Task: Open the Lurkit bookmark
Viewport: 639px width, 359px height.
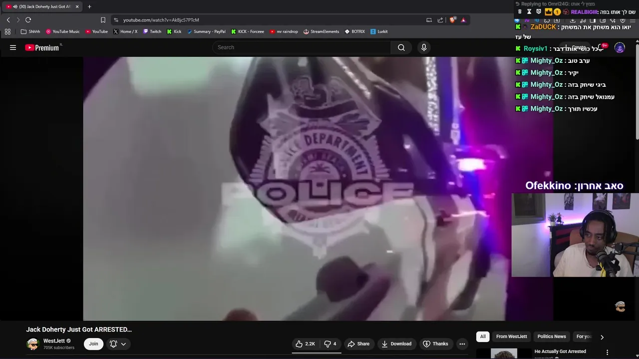Action: pos(379,31)
